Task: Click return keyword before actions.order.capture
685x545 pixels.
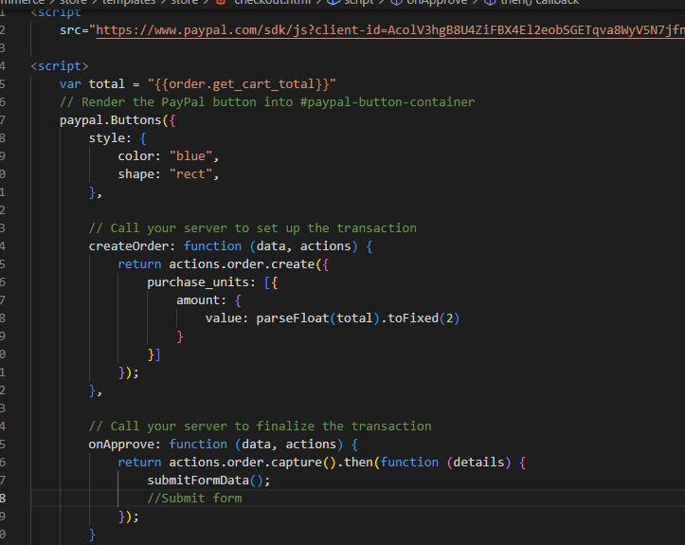Action: coord(139,463)
